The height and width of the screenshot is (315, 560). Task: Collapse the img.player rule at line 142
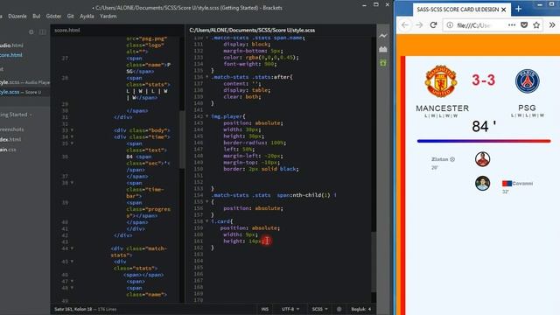coord(206,116)
